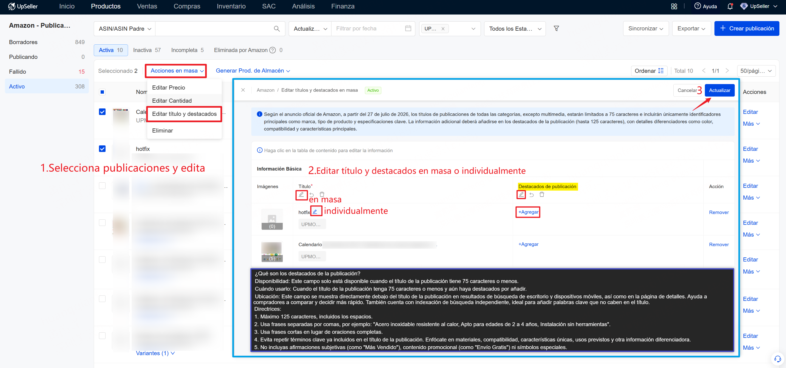Switch to the Inactiva tab
Screen dimensions: 786x368
click(x=147, y=50)
